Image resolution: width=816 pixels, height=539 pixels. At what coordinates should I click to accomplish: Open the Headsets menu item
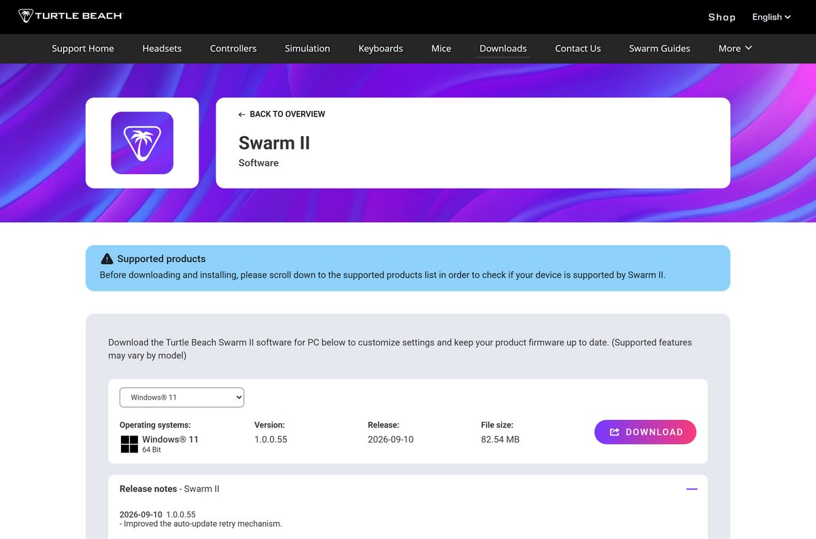click(x=162, y=48)
